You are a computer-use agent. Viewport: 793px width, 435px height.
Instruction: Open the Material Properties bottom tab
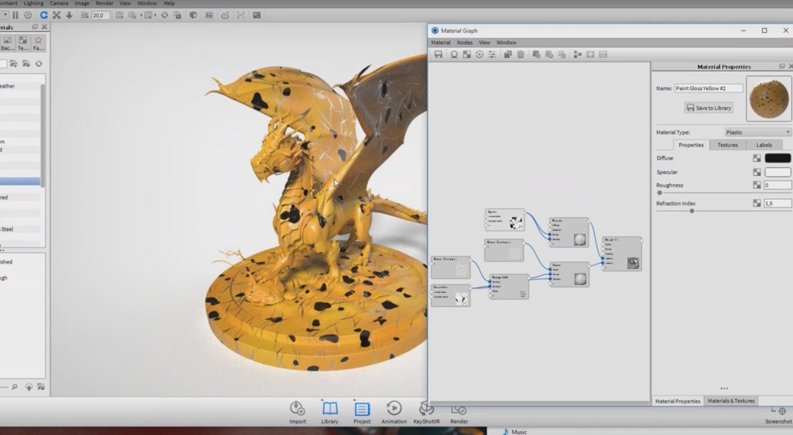tap(678, 401)
